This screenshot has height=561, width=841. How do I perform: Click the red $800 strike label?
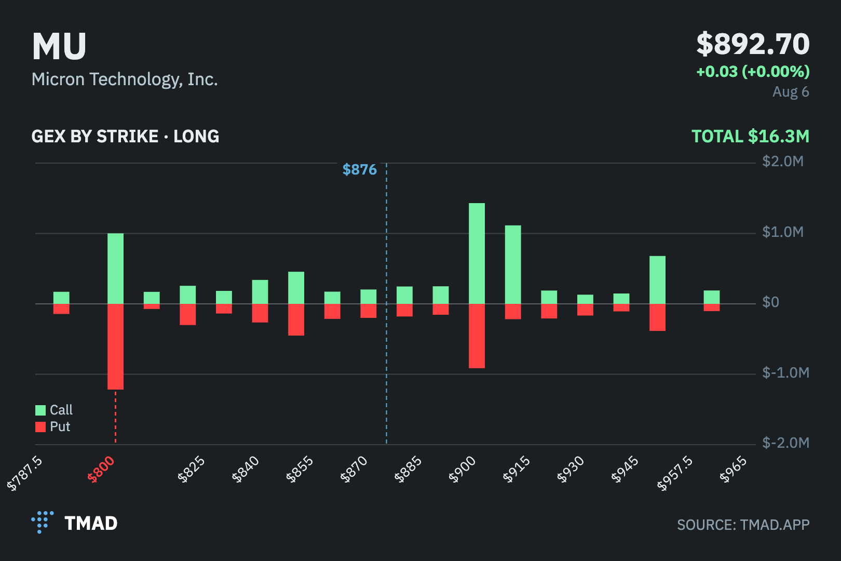(101, 470)
